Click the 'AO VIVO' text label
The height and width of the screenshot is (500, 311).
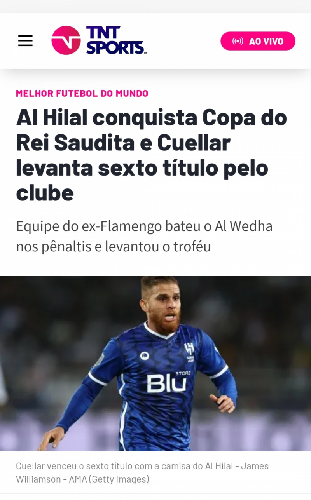point(266,41)
